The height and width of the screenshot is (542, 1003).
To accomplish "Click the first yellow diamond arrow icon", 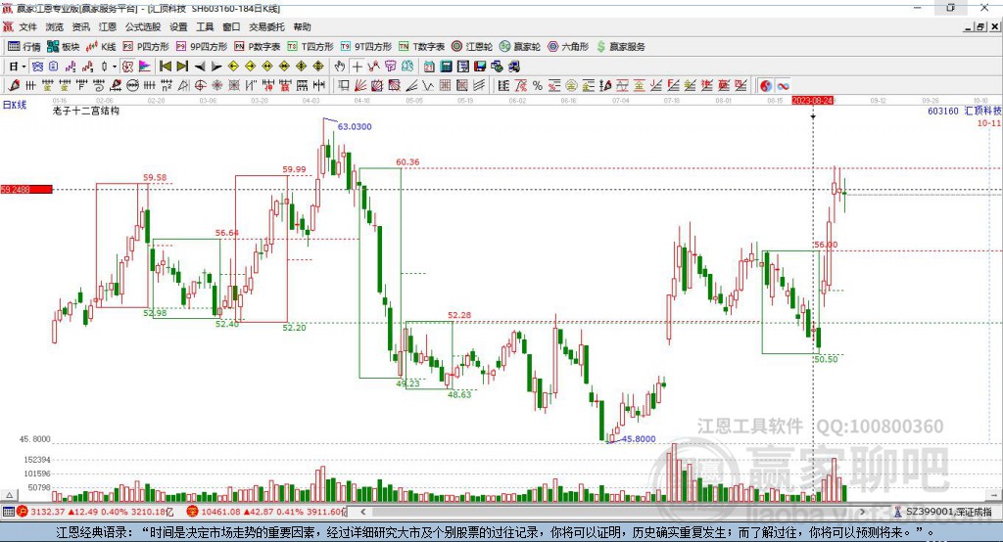I will point(233,67).
